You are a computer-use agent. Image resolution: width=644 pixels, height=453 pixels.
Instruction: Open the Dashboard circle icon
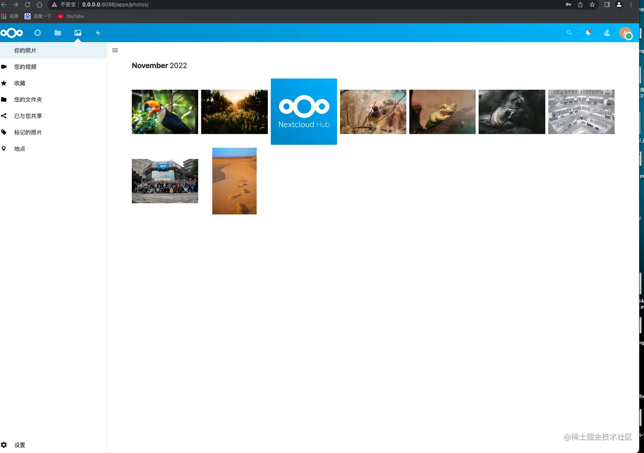(x=37, y=33)
